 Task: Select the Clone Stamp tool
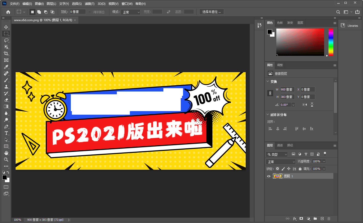(x=6, y=87)
